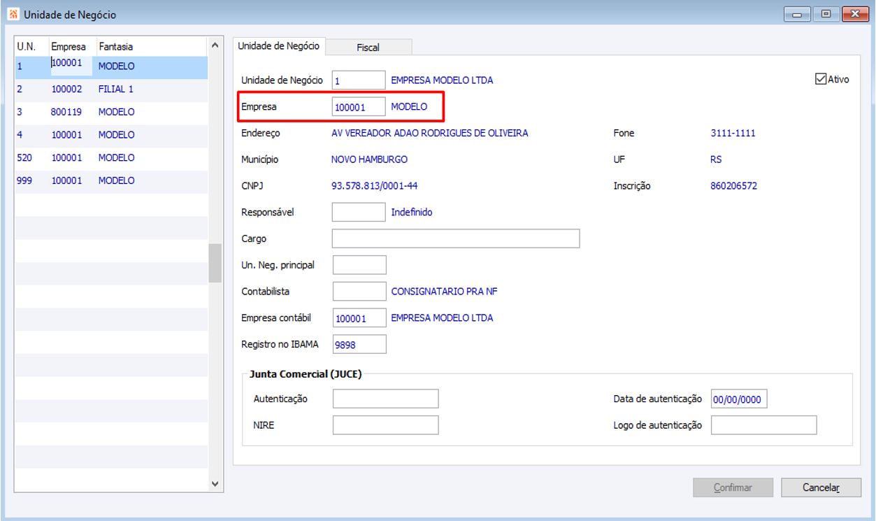Focus the Empresa code field

click(x=359, y=106)
